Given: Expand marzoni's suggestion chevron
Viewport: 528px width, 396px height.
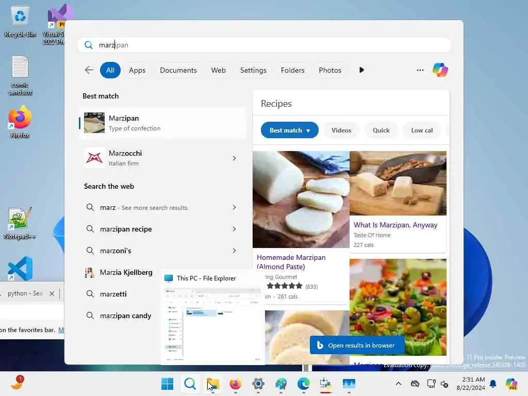Looking at the screenshot, I should point(235,251).
